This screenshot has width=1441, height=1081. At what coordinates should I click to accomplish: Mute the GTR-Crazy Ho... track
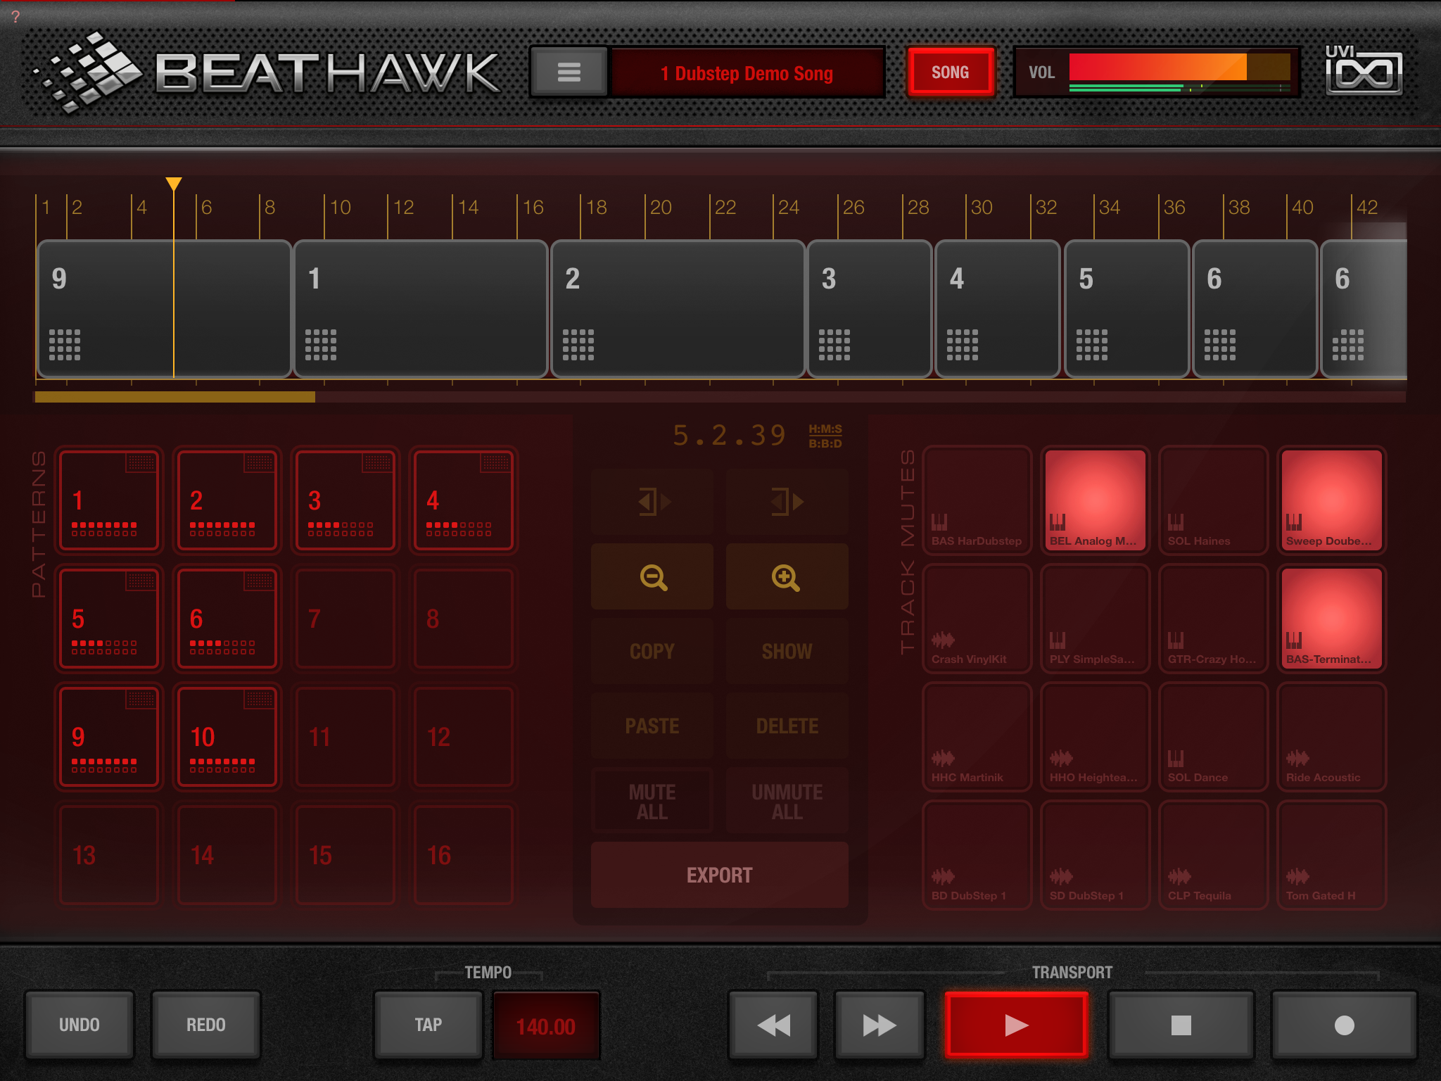(x=1213, y=618)
